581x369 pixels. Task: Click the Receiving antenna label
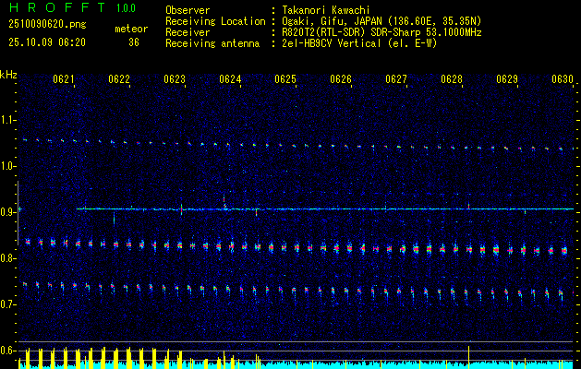coord(212,43)
